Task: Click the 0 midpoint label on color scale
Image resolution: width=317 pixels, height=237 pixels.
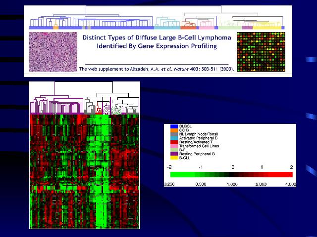Action: [232, 167]
